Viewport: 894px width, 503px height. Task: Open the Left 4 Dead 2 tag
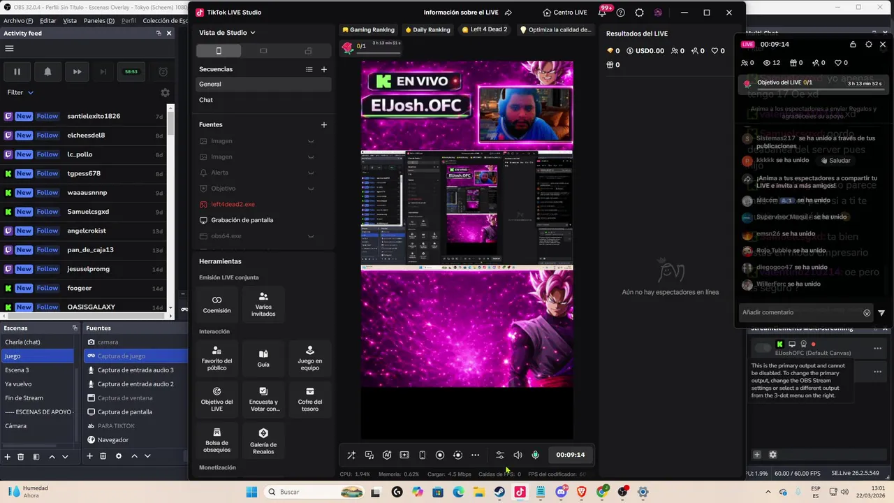485,30
